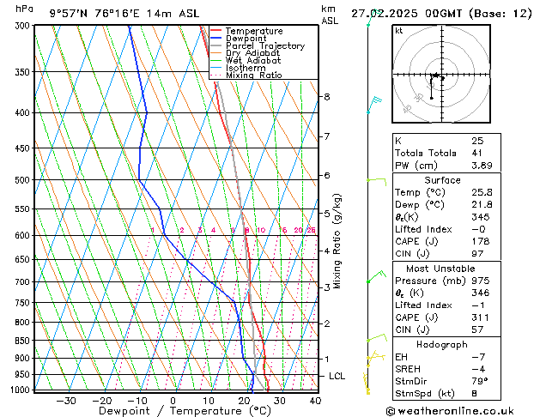Select the Parcel Trajectory legend entry
Image resolution: width=540 pixels, height=417 pixels.
264,46
